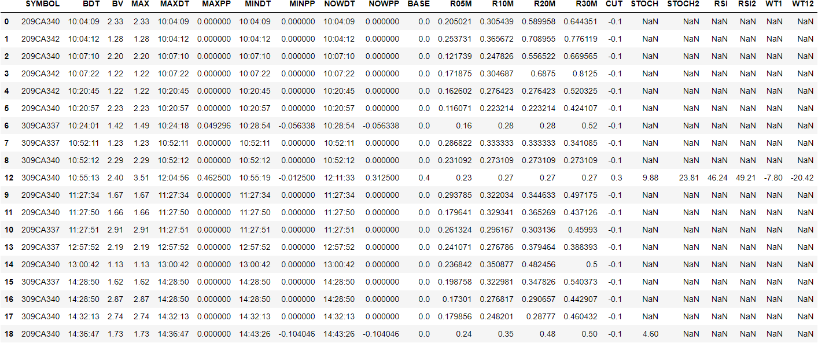The width and height of the screenshot is (818, 343).
Task: Click R10M value 0.276786
Action: 497,248
